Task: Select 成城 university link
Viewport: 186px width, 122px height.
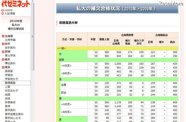Action: [x=8, y=99]
